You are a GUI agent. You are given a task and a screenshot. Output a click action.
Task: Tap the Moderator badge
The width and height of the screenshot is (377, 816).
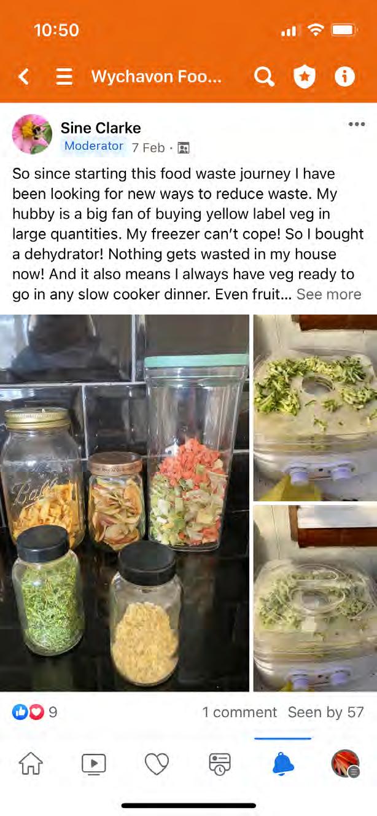point(93,146)
